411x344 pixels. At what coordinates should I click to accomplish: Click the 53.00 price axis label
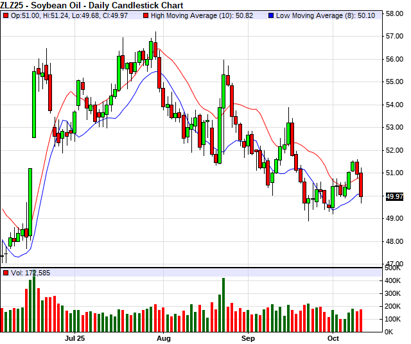[x=394, y=127]
